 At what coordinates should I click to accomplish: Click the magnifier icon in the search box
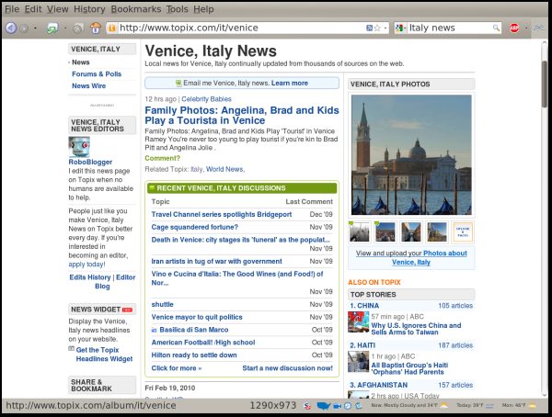[496, 28]
